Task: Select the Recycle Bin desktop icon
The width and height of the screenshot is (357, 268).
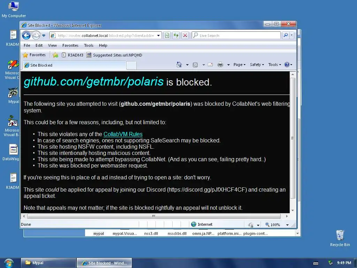Action: click(x=340, y=238)
